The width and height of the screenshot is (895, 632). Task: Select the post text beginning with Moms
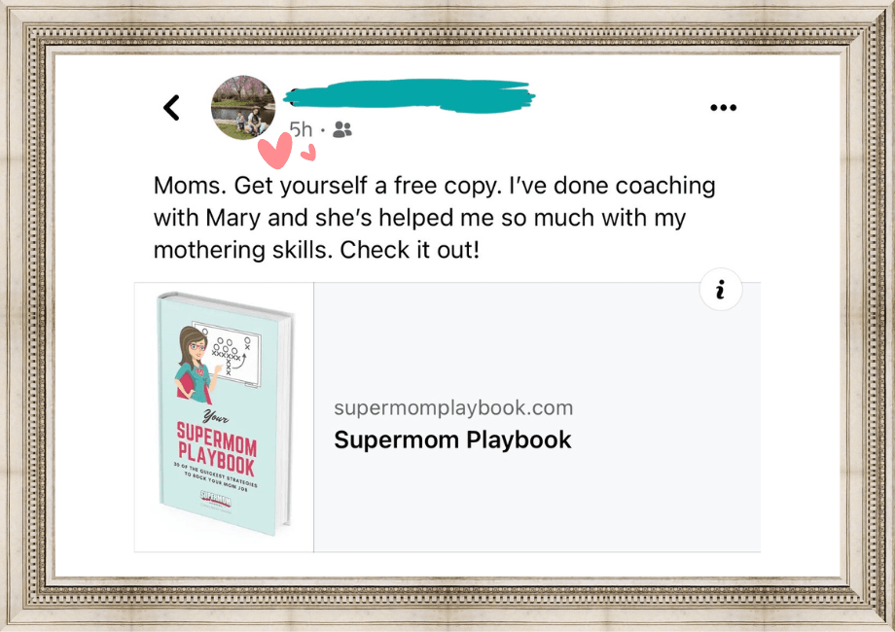coord(435,218)
